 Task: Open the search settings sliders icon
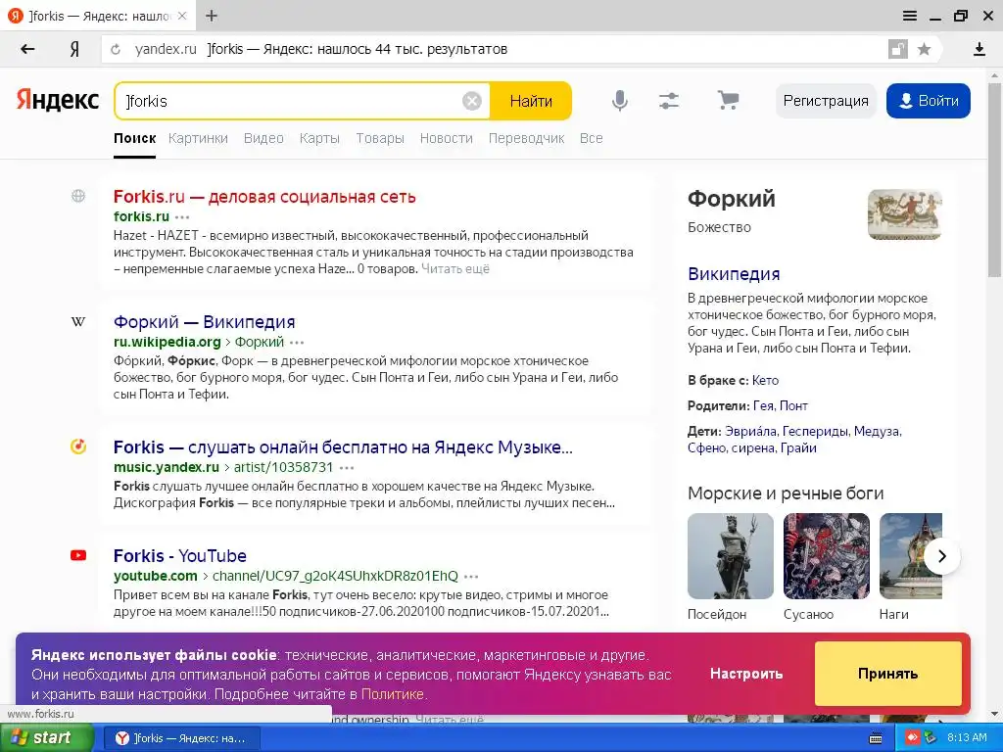point(669,101)
